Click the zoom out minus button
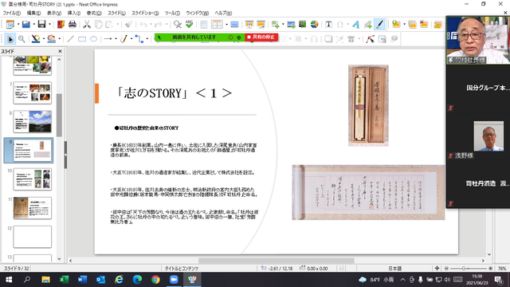 click(x=446, y=269)
